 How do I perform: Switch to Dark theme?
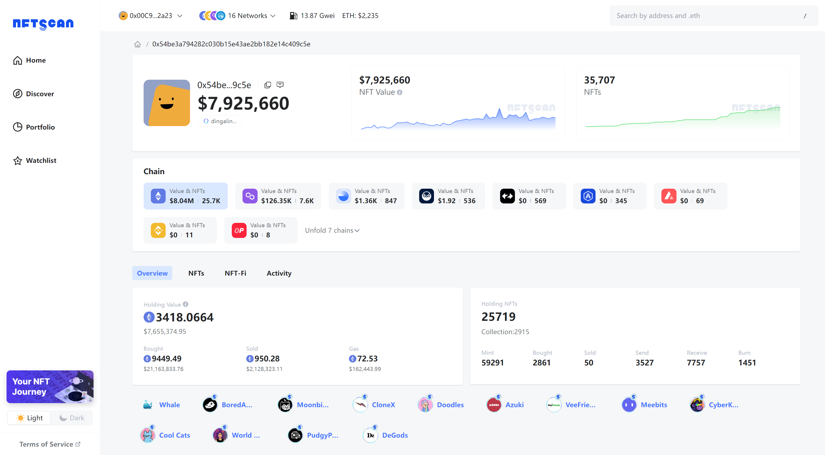point(71,418)
